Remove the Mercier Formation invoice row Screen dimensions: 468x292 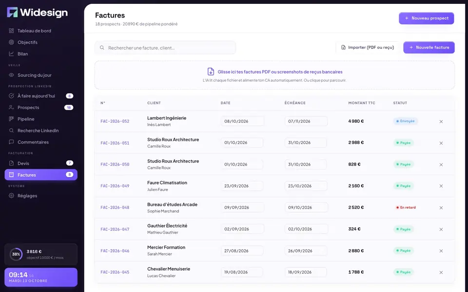tap(441, 251)
